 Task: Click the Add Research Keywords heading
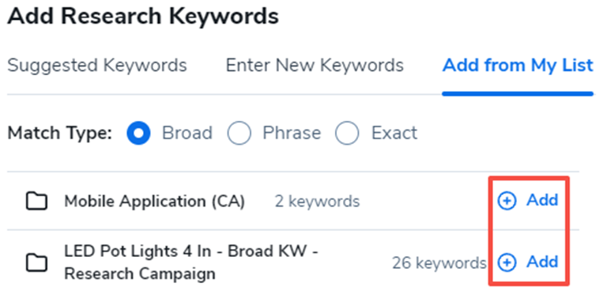pyautogui.click(x=143, y=17)
